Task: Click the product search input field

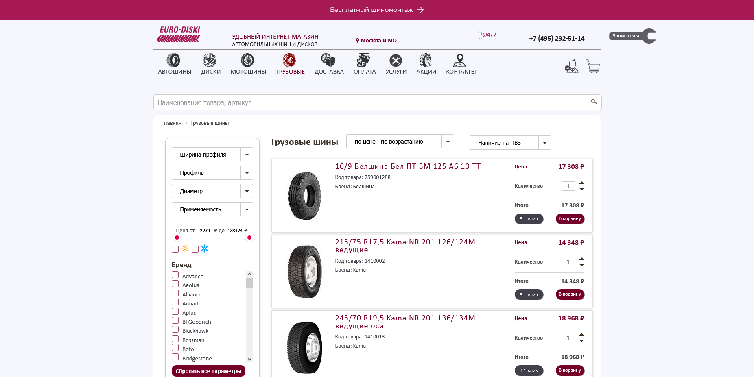Action: click(x=377, y=102)
